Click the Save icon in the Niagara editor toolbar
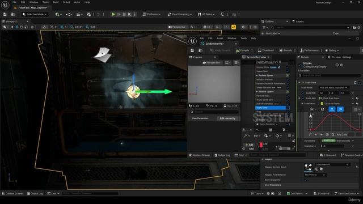This screenshot has height=204, width=363. pyautogui.click(x=192, y=50)
